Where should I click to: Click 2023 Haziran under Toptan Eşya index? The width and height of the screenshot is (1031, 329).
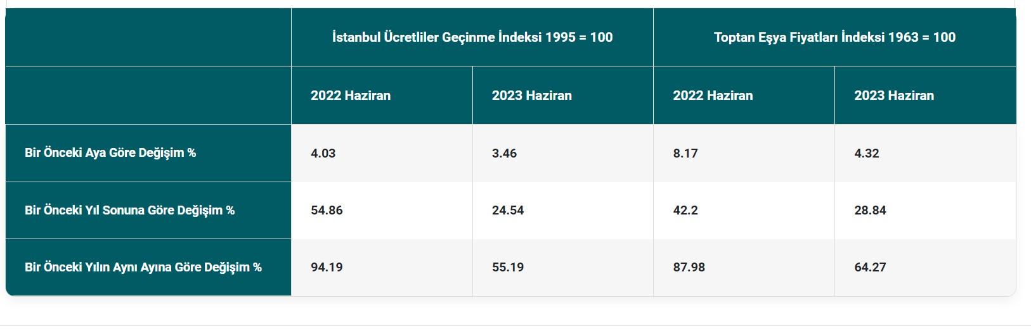coord(894,96)
